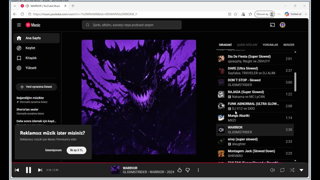Click the İlk ay 0 TL button
This screenshot has height=180, width=320.
coord(76,150)
